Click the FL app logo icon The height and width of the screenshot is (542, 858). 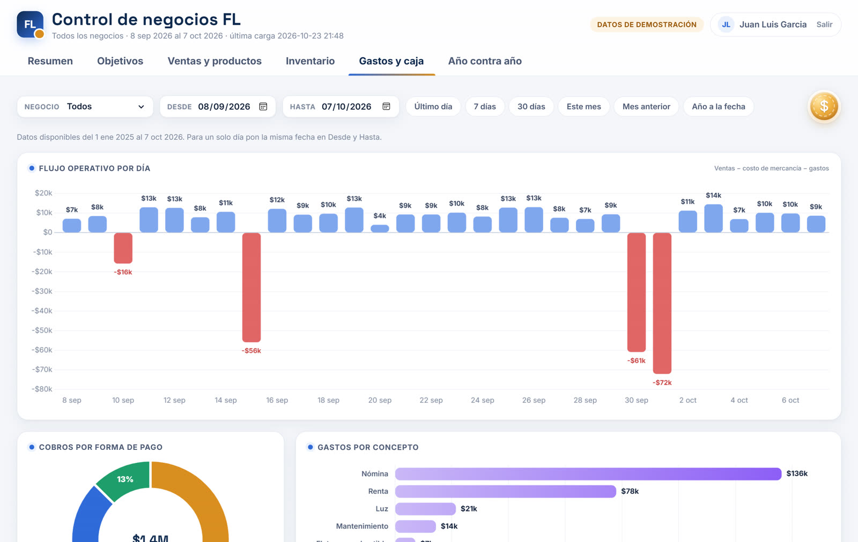pos(30,25)
